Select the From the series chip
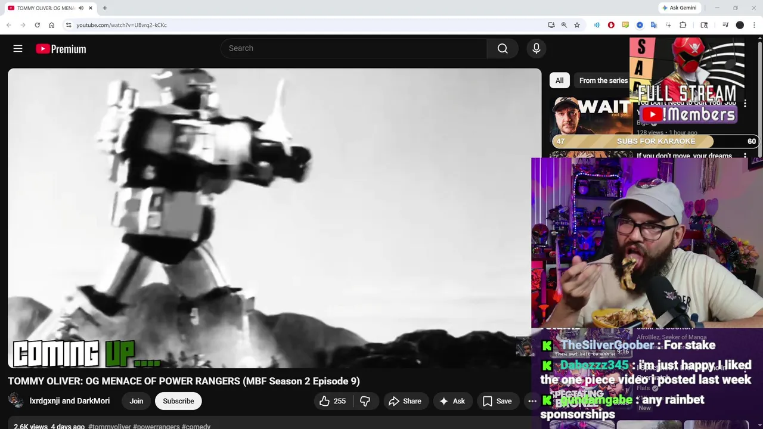 [603, 80]
